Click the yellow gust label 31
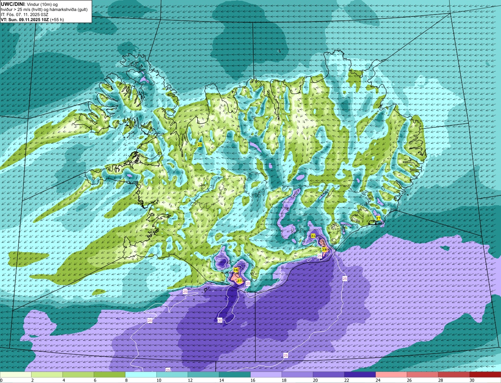 pyautogui.click(x=313, y=236)
